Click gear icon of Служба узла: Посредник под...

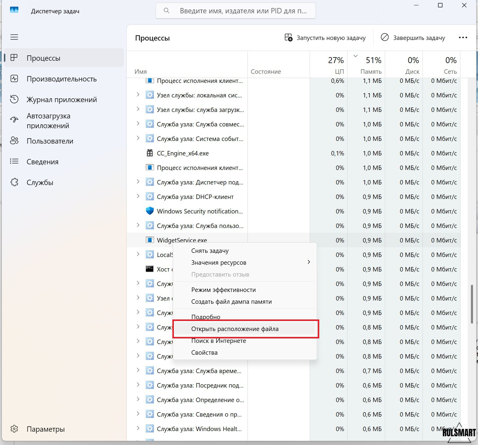click(150, 385)
